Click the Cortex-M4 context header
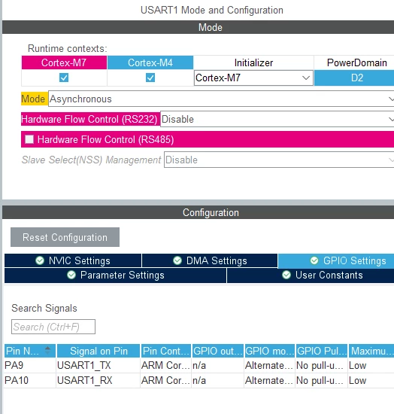The image size is (394, 414). coord(150,62)
